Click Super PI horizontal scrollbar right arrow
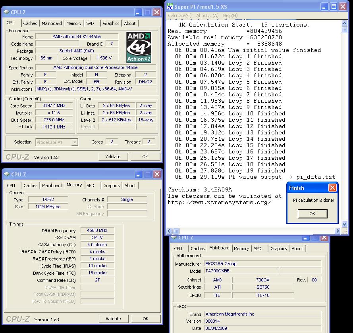The height and width of the screenshot is (333, 353). click(x=338, y=231)
